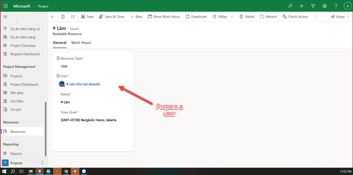The image size is (353, 175).
Task: Open the advanced find funnel icon
Action: tap(313, 6)
